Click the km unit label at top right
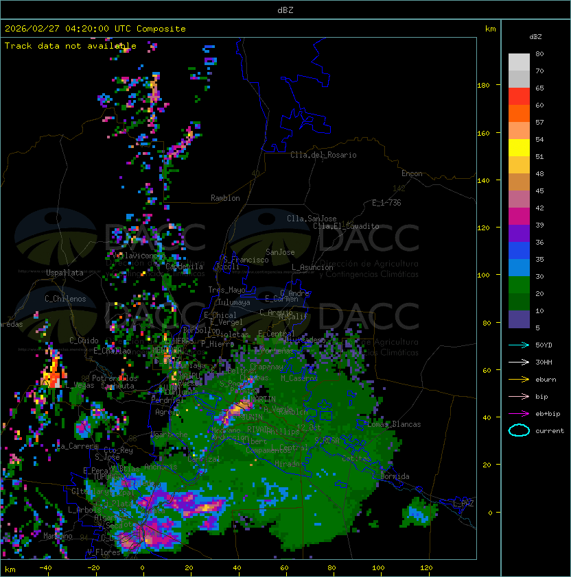This screenshot has width=571, height=577. click(490, 29)
